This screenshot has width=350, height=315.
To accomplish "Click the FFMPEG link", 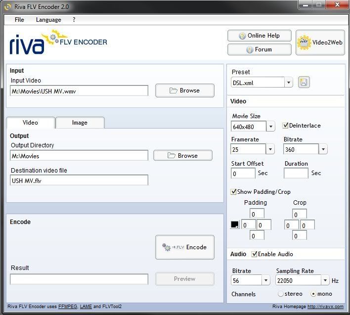I will [68, 306].
